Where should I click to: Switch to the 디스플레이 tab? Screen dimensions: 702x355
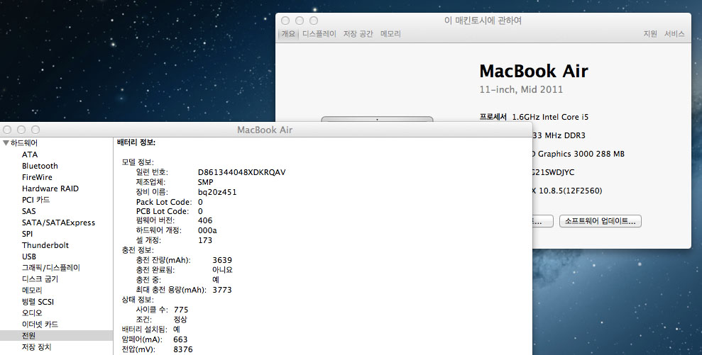pos(319,34)
